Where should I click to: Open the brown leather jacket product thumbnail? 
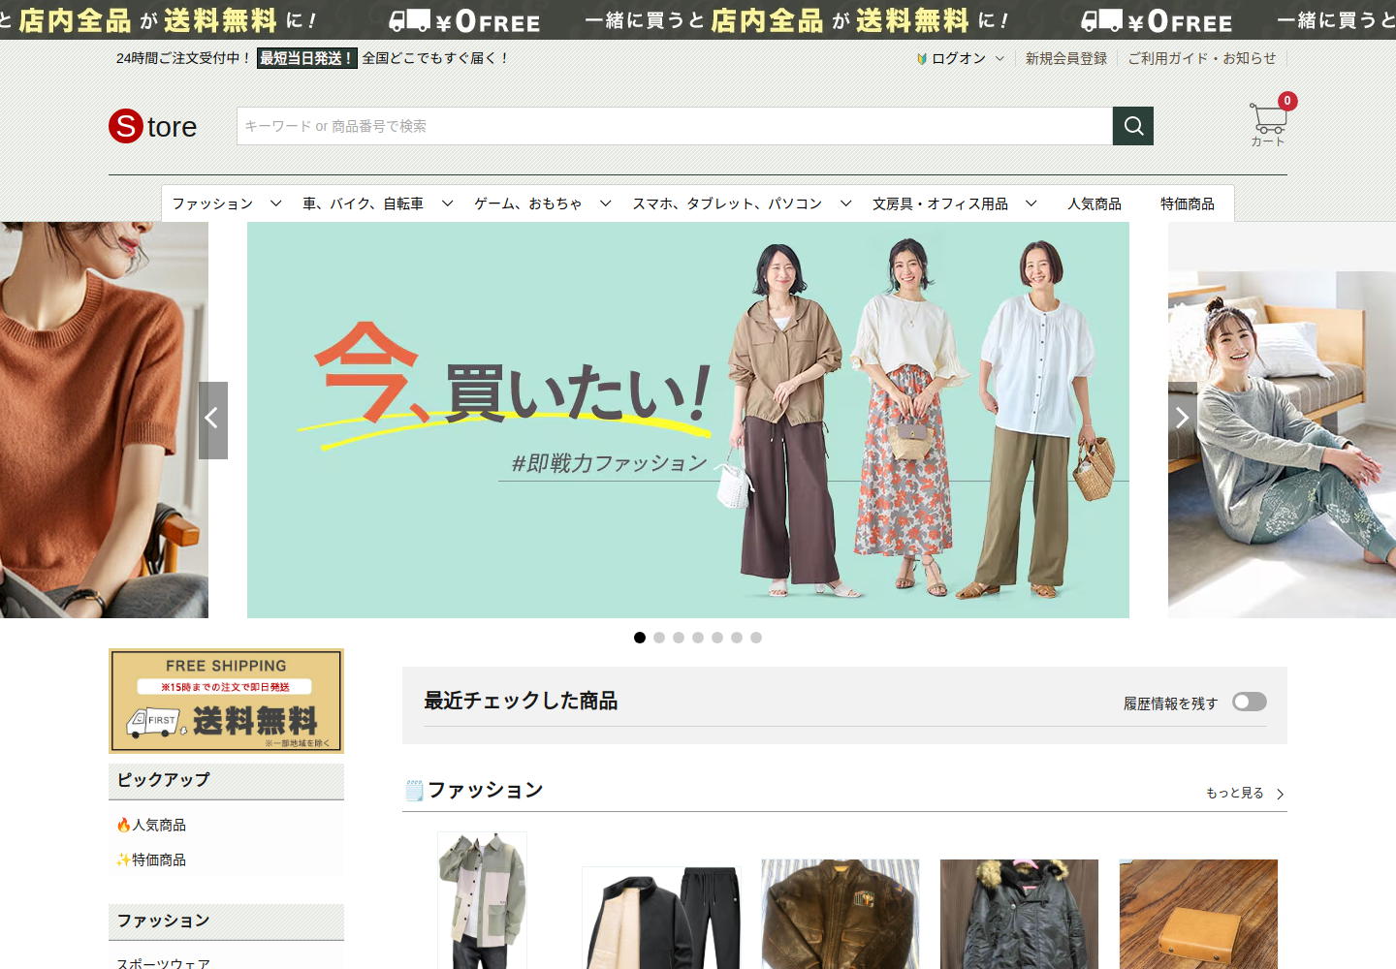(841, 914)
